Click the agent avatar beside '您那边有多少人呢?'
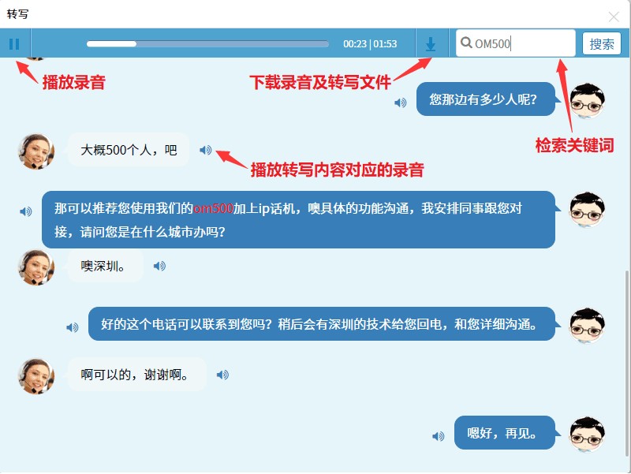This screenshot has width=631, height=474. click(x=587, y=100)
